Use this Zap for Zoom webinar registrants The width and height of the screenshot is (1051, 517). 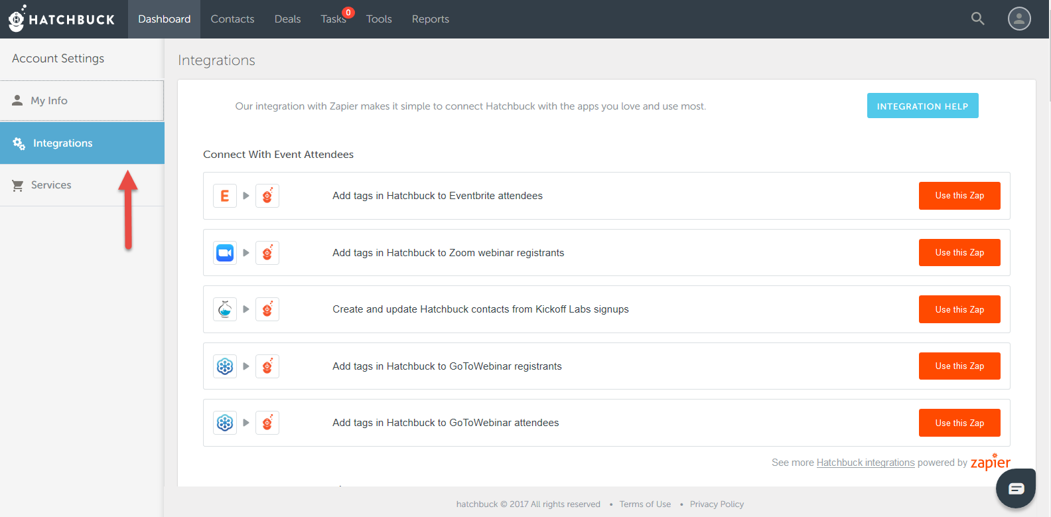(x=959, y=252)
